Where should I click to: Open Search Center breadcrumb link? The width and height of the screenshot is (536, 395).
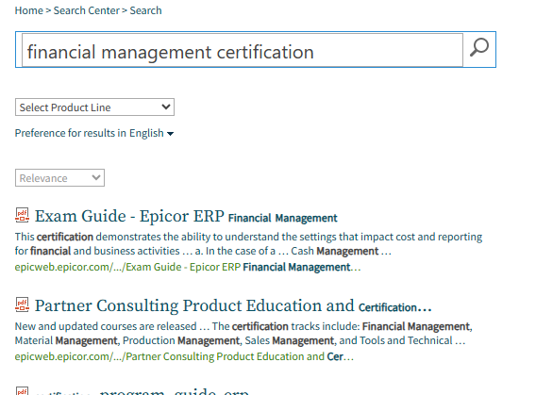click(87, 10)
